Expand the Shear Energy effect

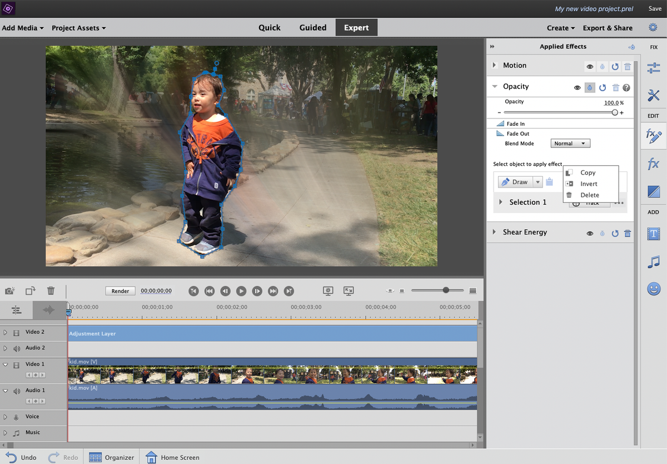494,232
